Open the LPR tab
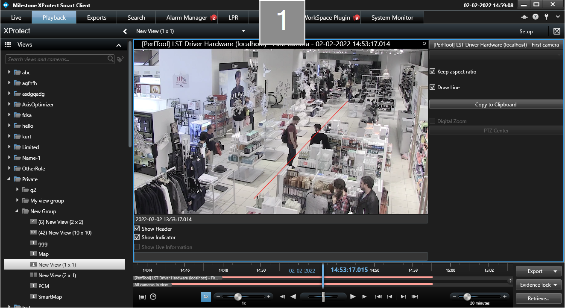The width and height of the screenshot is (565, 308). 233,18
